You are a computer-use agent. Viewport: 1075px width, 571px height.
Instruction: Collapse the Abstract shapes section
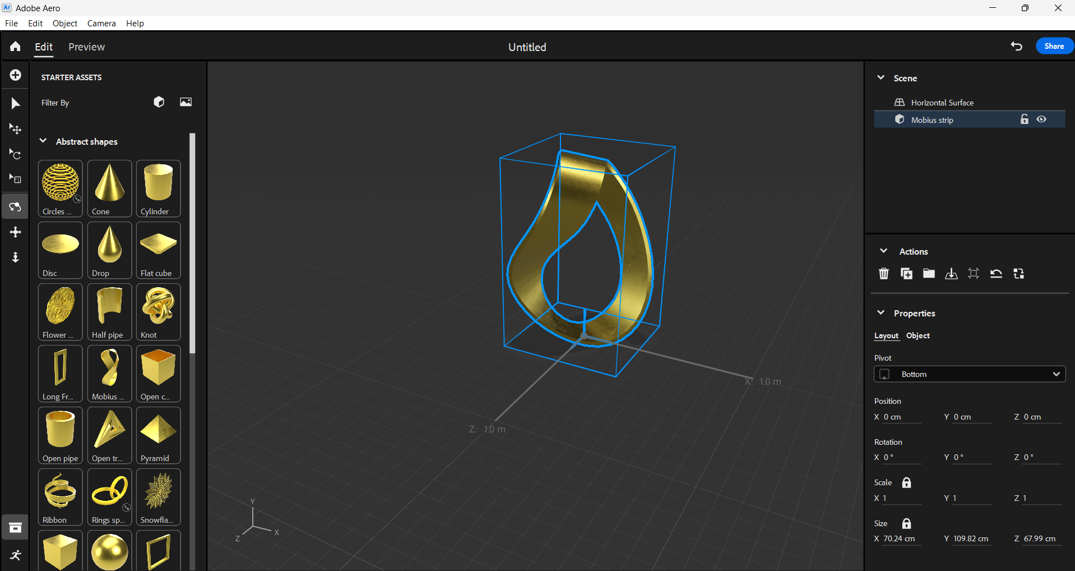pos(43,141)
